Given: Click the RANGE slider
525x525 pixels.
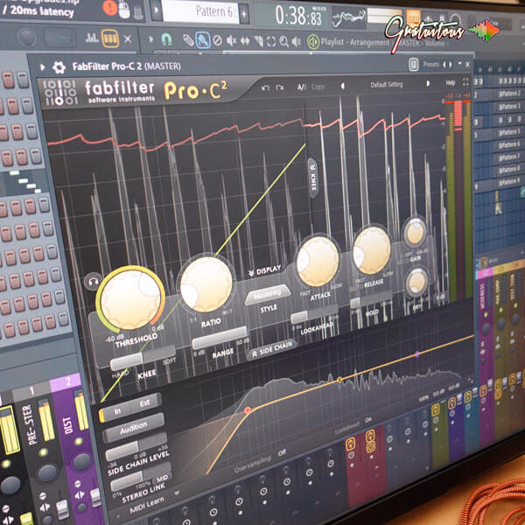Looking at the screenshot, I should 220,338.
